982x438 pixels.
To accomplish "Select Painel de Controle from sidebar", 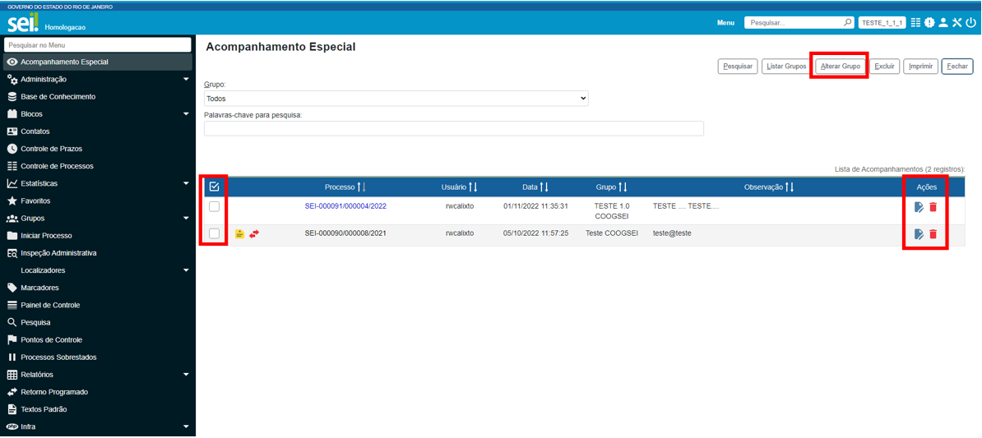I will (49, 305).
